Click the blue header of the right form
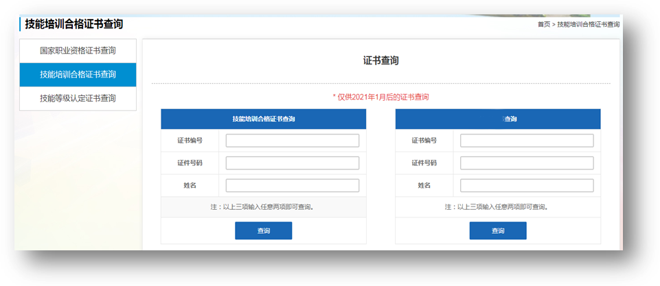 click(498, 119)
